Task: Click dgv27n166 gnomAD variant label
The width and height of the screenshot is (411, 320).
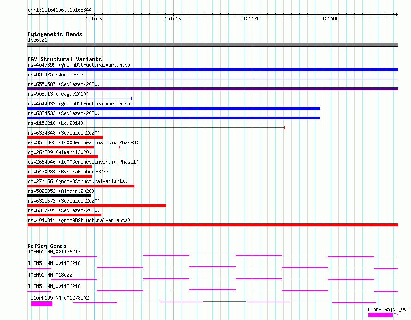Action: [x=78, y=181]
